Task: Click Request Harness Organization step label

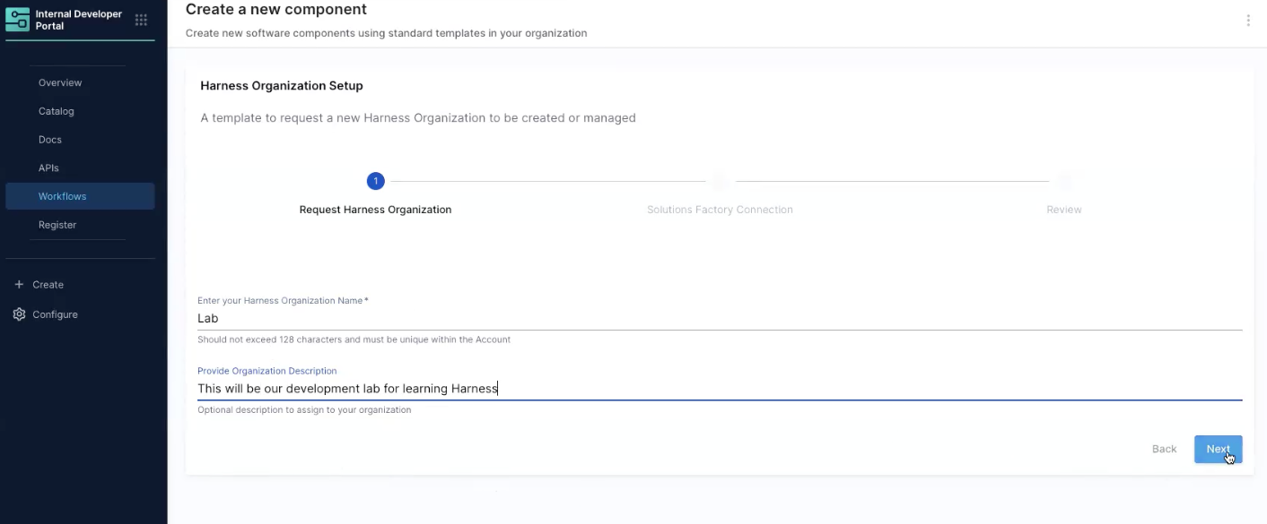Action: pyautogui.click(x=375, y=210)
